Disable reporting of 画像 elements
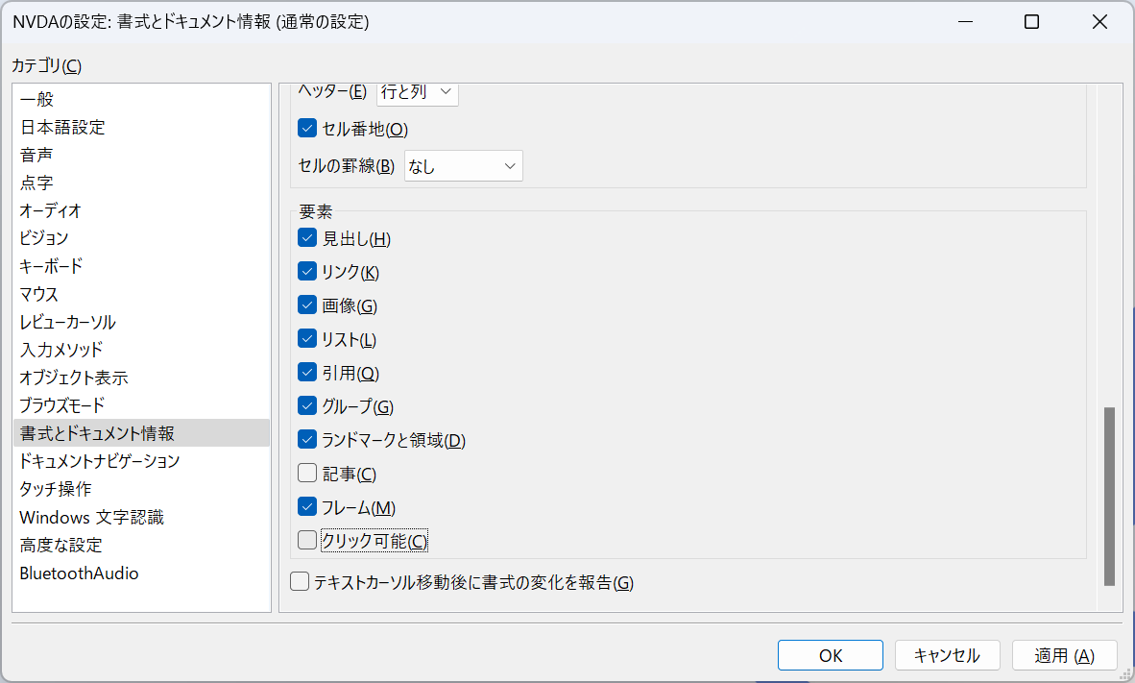Image resolution: width=1135 pixels, height=683 pixels. (x=306, y=305)
